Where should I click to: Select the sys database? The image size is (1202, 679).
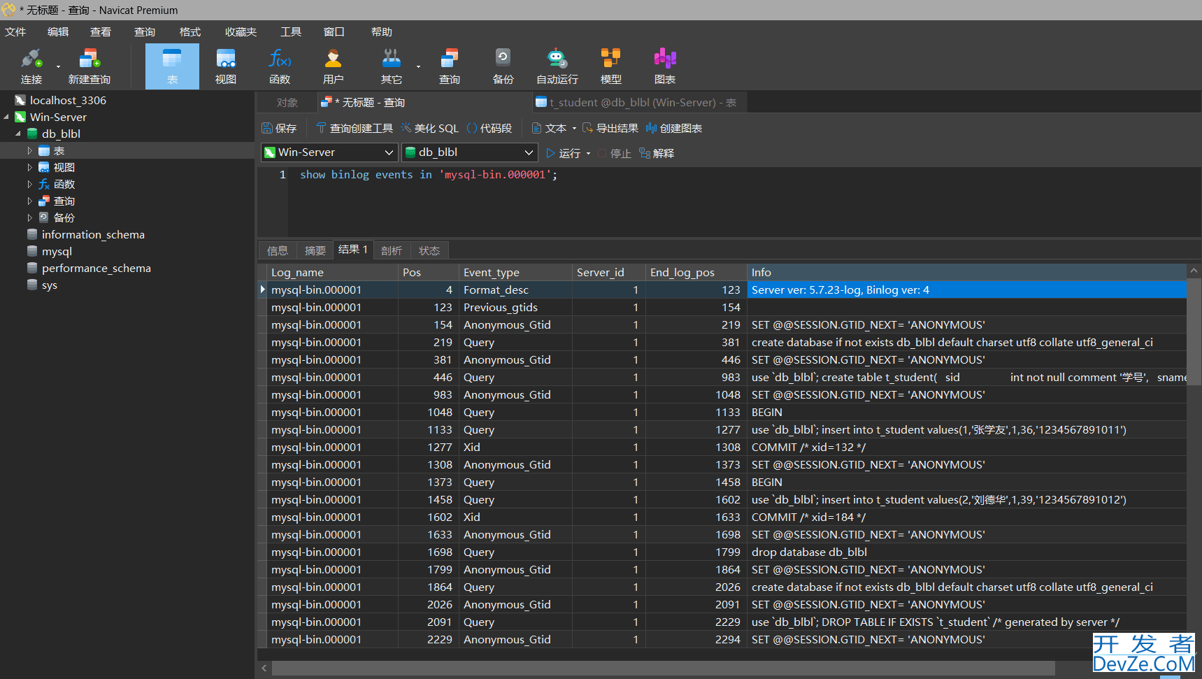tap(49, 285)
